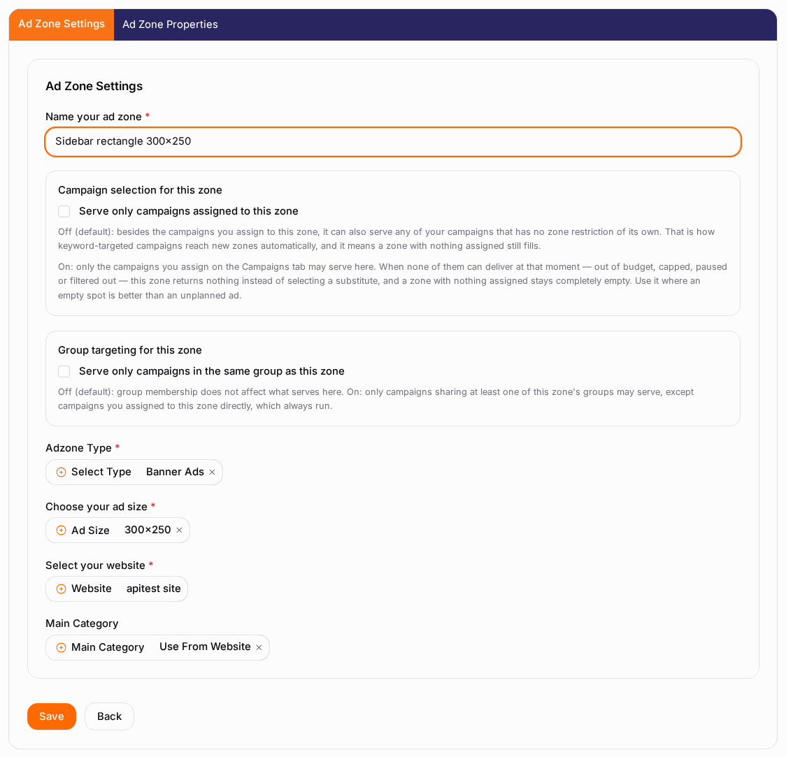
Task: Go back using the Back button
Action: point(109,716)
